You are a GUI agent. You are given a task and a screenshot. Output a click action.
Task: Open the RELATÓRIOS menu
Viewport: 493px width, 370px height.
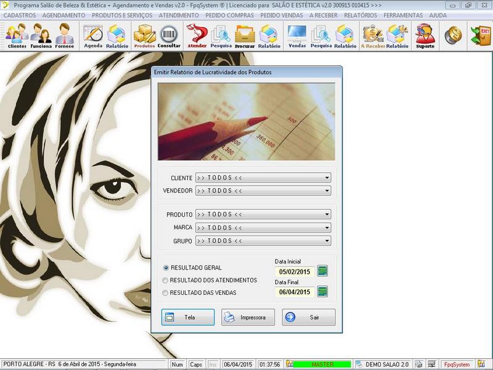click(361, 15)
